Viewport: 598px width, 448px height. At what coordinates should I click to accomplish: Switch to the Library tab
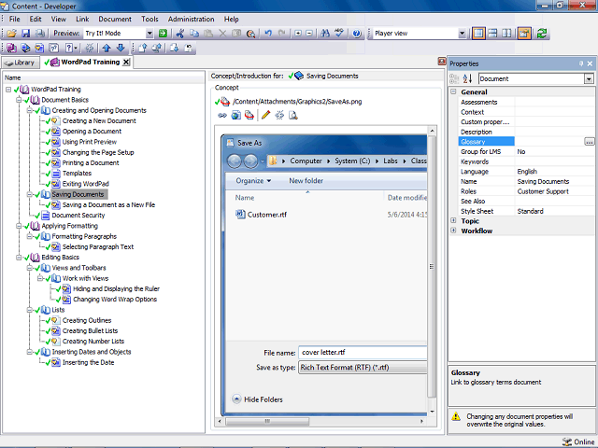tap(21, 63)
